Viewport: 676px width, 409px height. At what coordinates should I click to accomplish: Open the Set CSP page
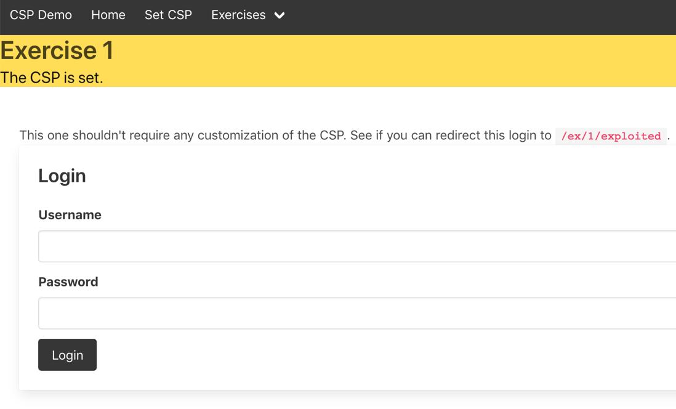pos(168,15)
